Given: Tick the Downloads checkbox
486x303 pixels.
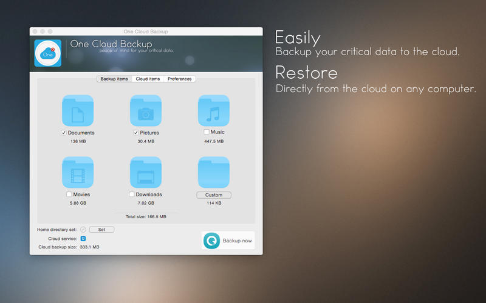Looking at the screenshot, I should [x=131, y=194].
